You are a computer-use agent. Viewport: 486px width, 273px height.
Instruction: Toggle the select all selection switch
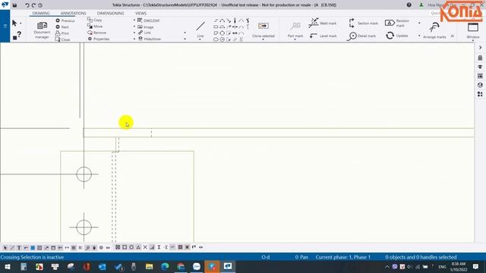click(5, 247)
